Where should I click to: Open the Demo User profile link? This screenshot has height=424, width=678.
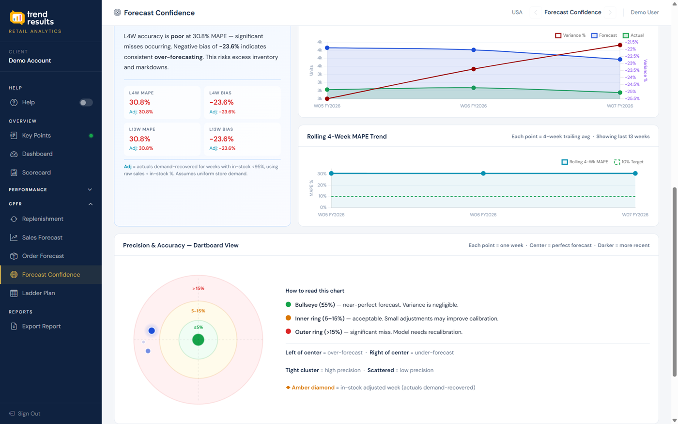click(x=644, y=13)
